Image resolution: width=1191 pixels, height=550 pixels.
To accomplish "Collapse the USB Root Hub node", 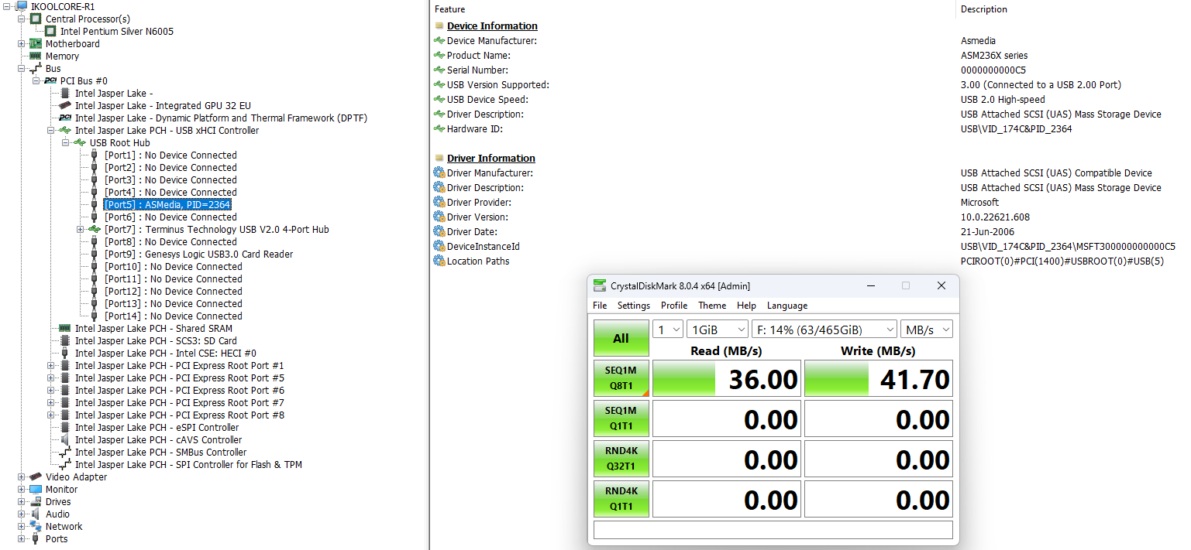I will [66, 142].
